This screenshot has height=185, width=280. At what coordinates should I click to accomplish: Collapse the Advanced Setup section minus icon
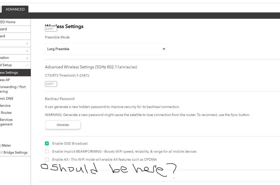tap(27, 65)
